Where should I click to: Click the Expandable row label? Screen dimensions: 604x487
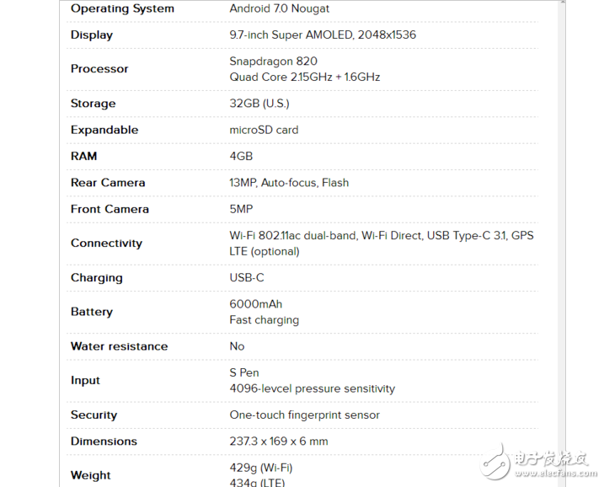click(104, 130)
